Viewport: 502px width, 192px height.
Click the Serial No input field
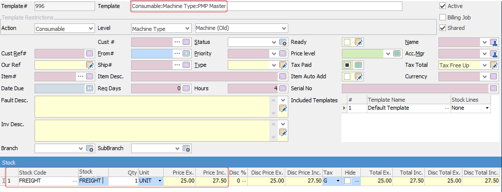coord(416,88)
